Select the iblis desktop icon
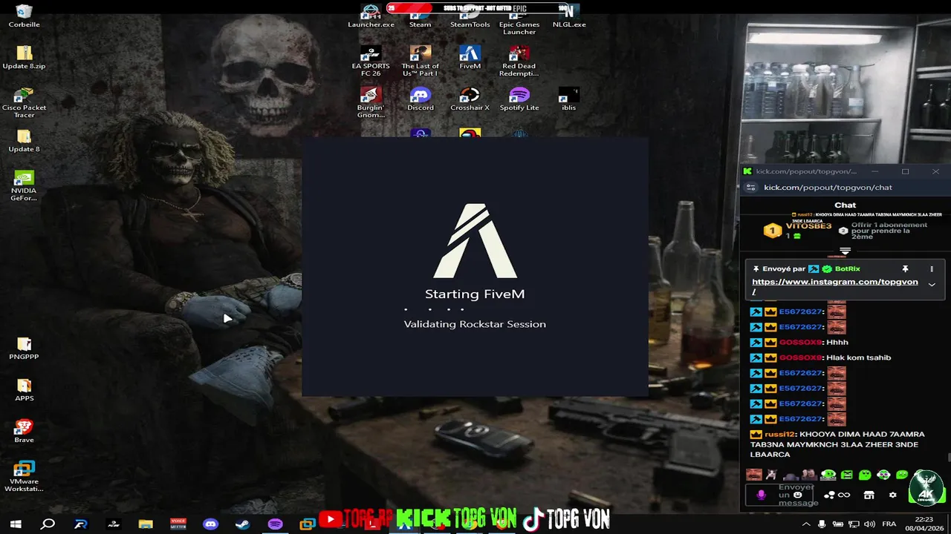951x534 pixels. coord(569,99)
